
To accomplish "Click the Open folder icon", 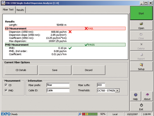I will (141, 24).
